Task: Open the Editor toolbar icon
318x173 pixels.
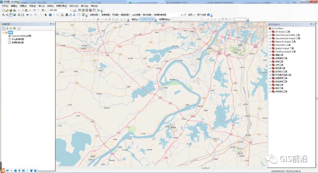Action: (74, 10)
